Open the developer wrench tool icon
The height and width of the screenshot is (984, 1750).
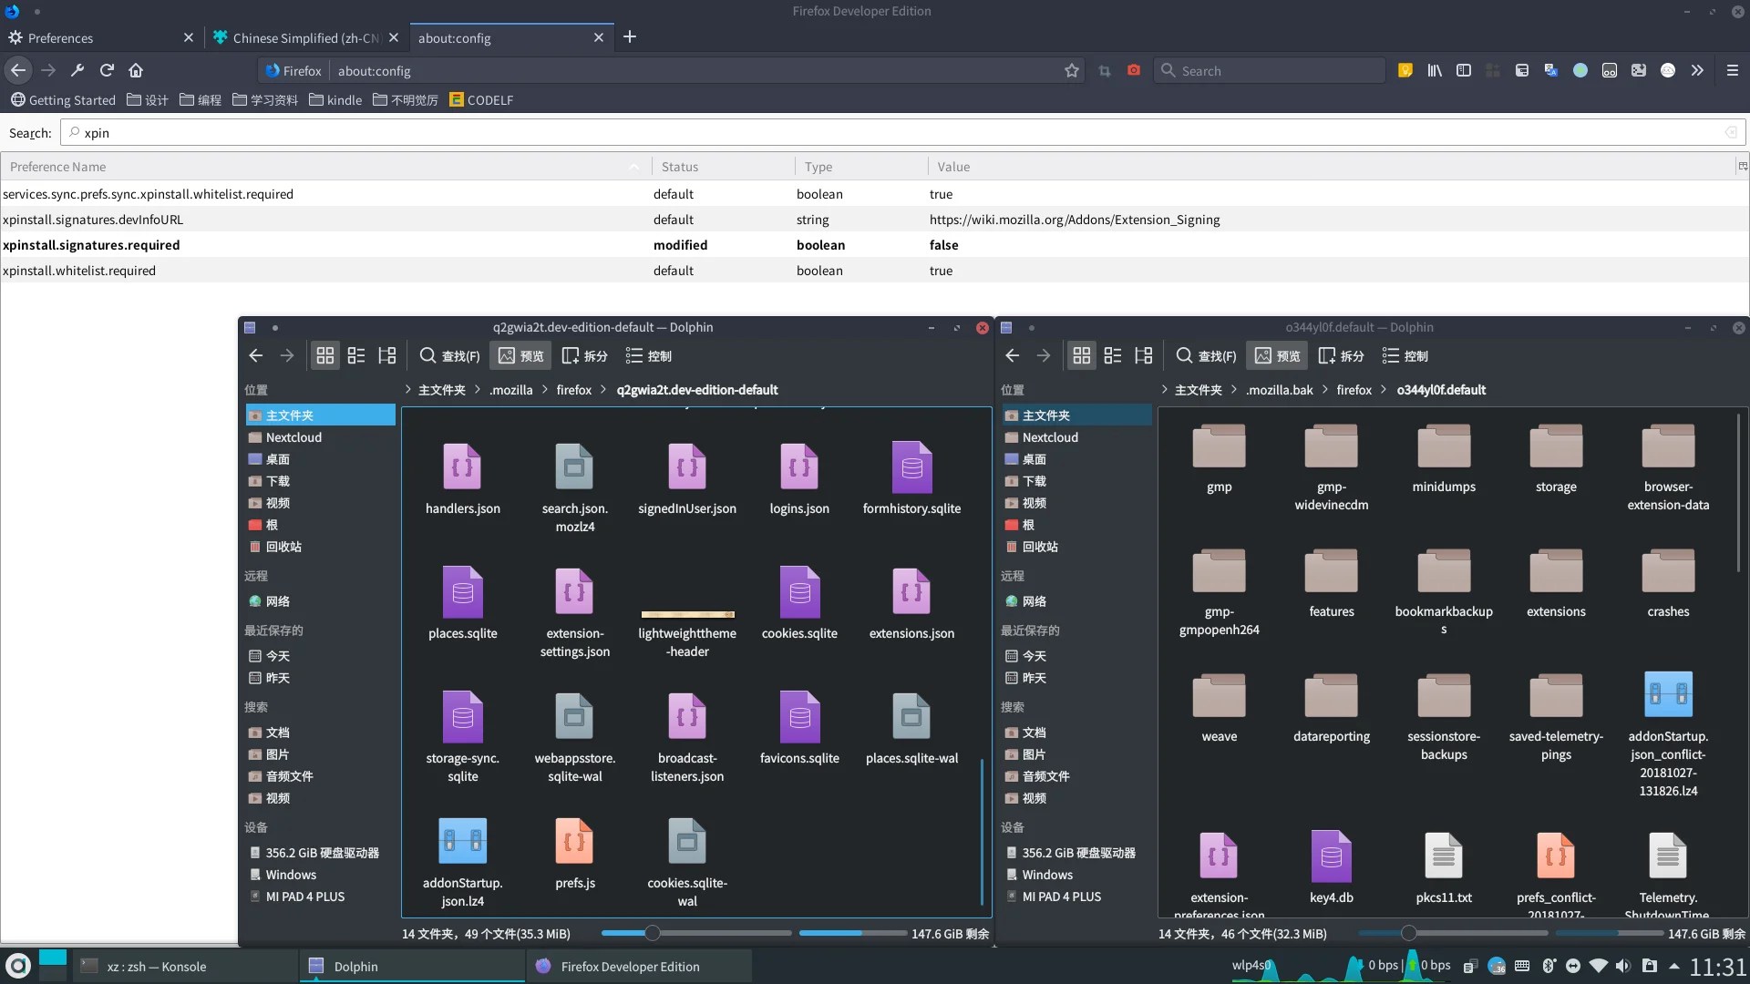(77, 70)
